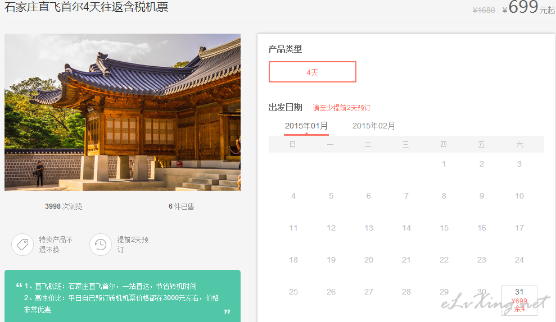Click the 产品类型 heading
This screenshot has height=322, width=556.
(285, 49)
